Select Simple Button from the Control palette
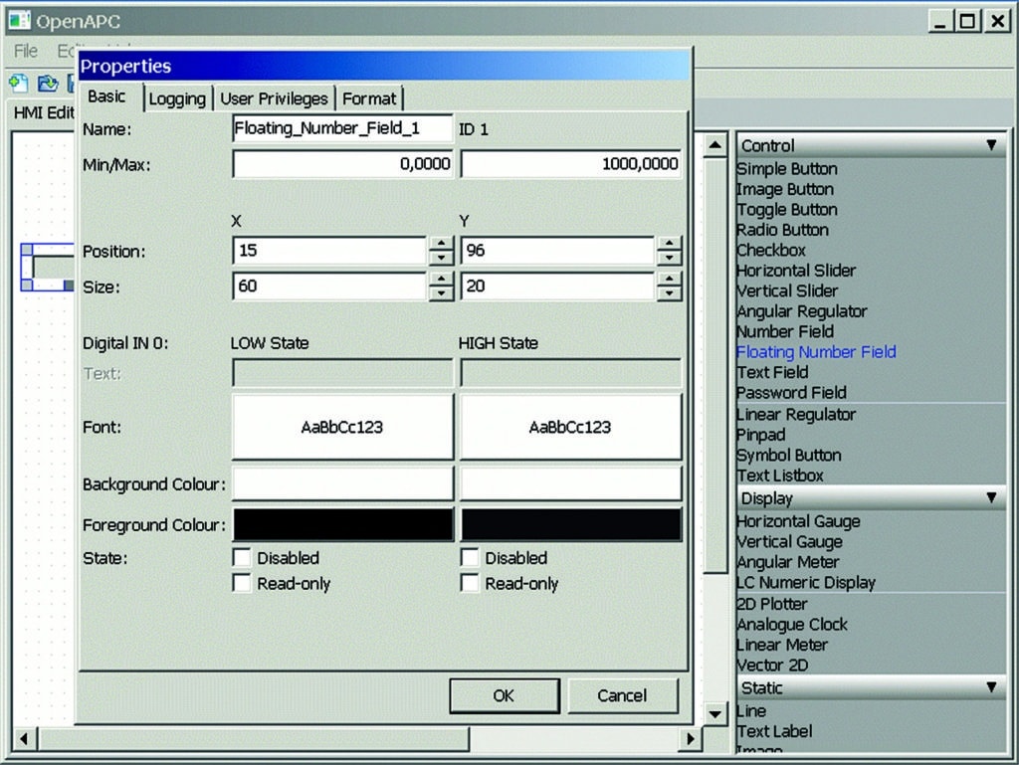The image size is (1019, 765). 786,168
